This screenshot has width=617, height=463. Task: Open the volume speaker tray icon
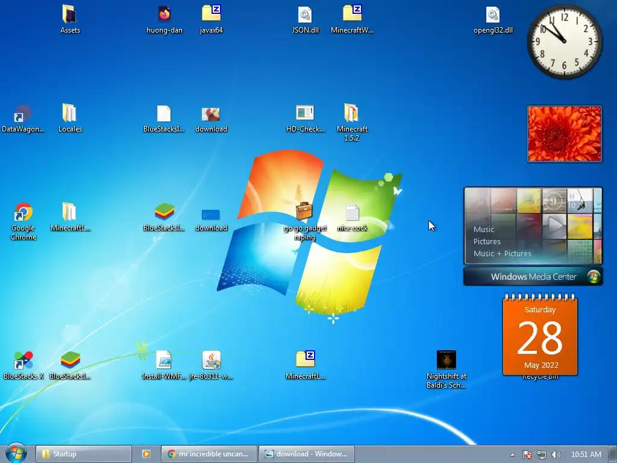click(x=556, y=455)
